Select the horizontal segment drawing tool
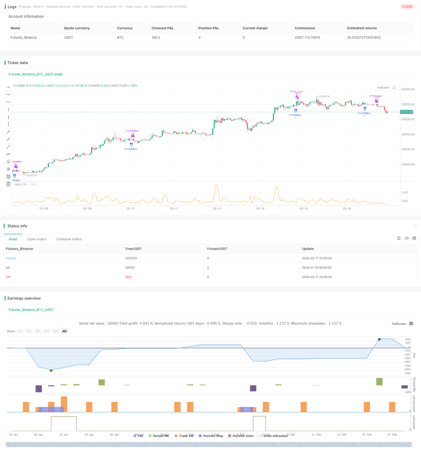The image size is (421, 454). pos(8,102)
